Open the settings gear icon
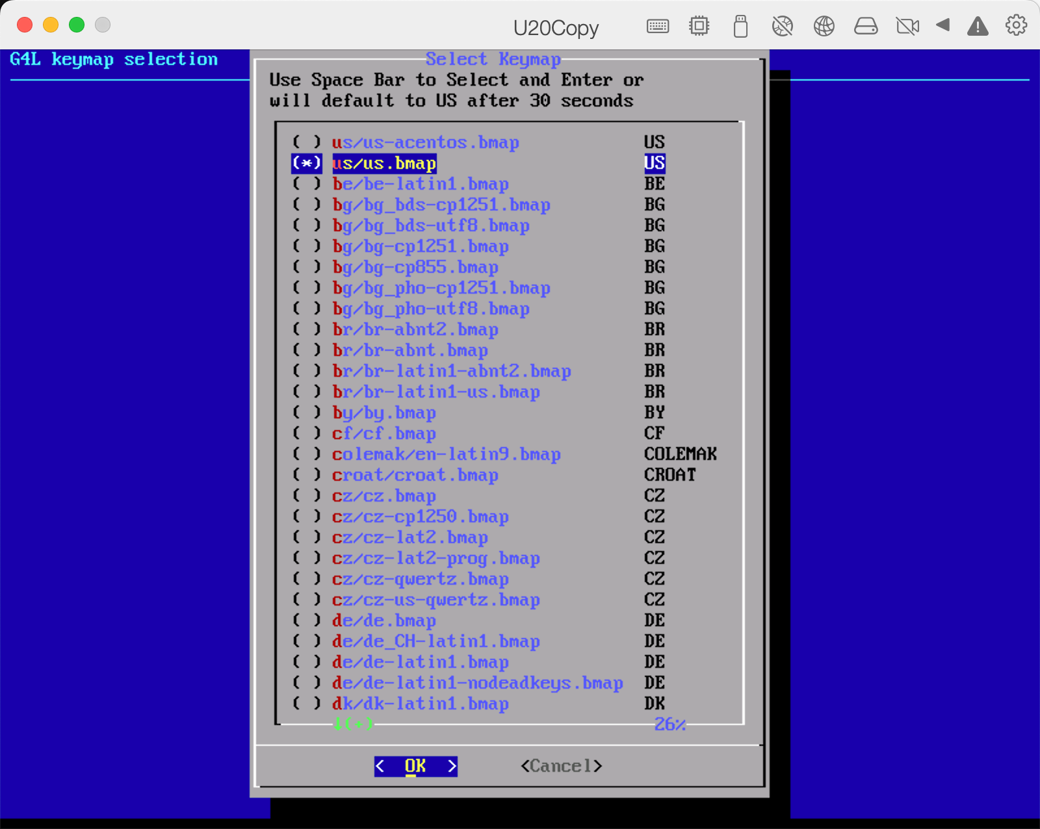This screenshot has width=1040, height=829. (1015, 26)
